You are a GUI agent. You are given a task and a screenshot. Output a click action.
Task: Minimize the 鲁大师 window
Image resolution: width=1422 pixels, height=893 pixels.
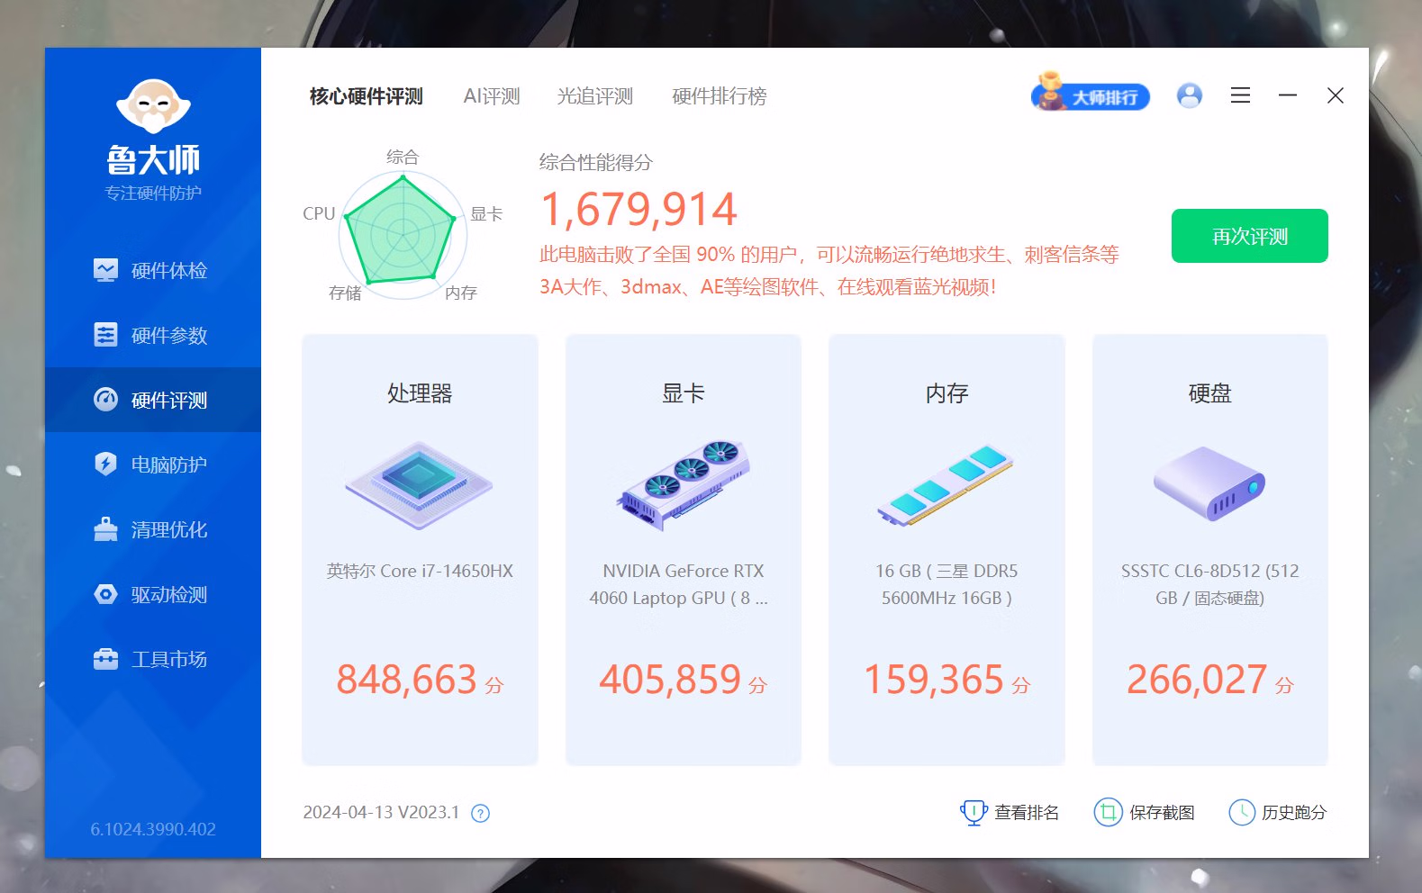coord(1288,95)
